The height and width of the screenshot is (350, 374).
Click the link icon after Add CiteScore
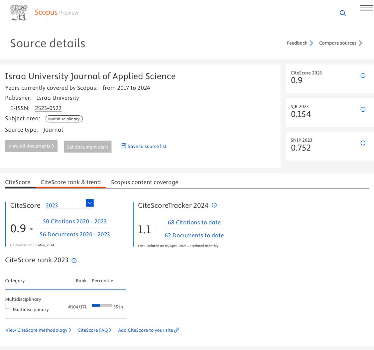[x=177, y=330]
